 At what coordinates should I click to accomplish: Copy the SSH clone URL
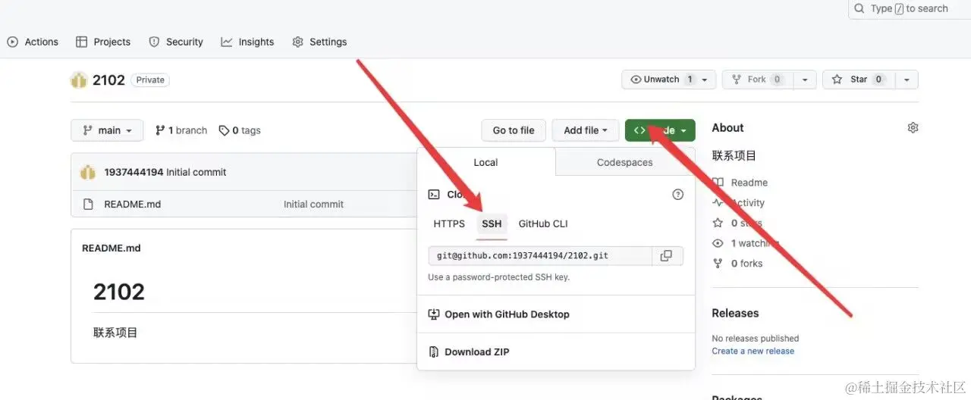[667, 256]
